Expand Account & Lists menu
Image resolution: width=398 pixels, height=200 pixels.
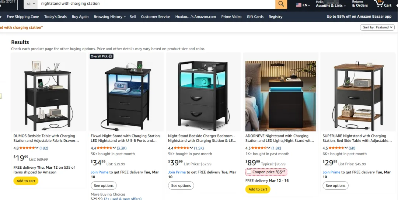tap(331, 4)
